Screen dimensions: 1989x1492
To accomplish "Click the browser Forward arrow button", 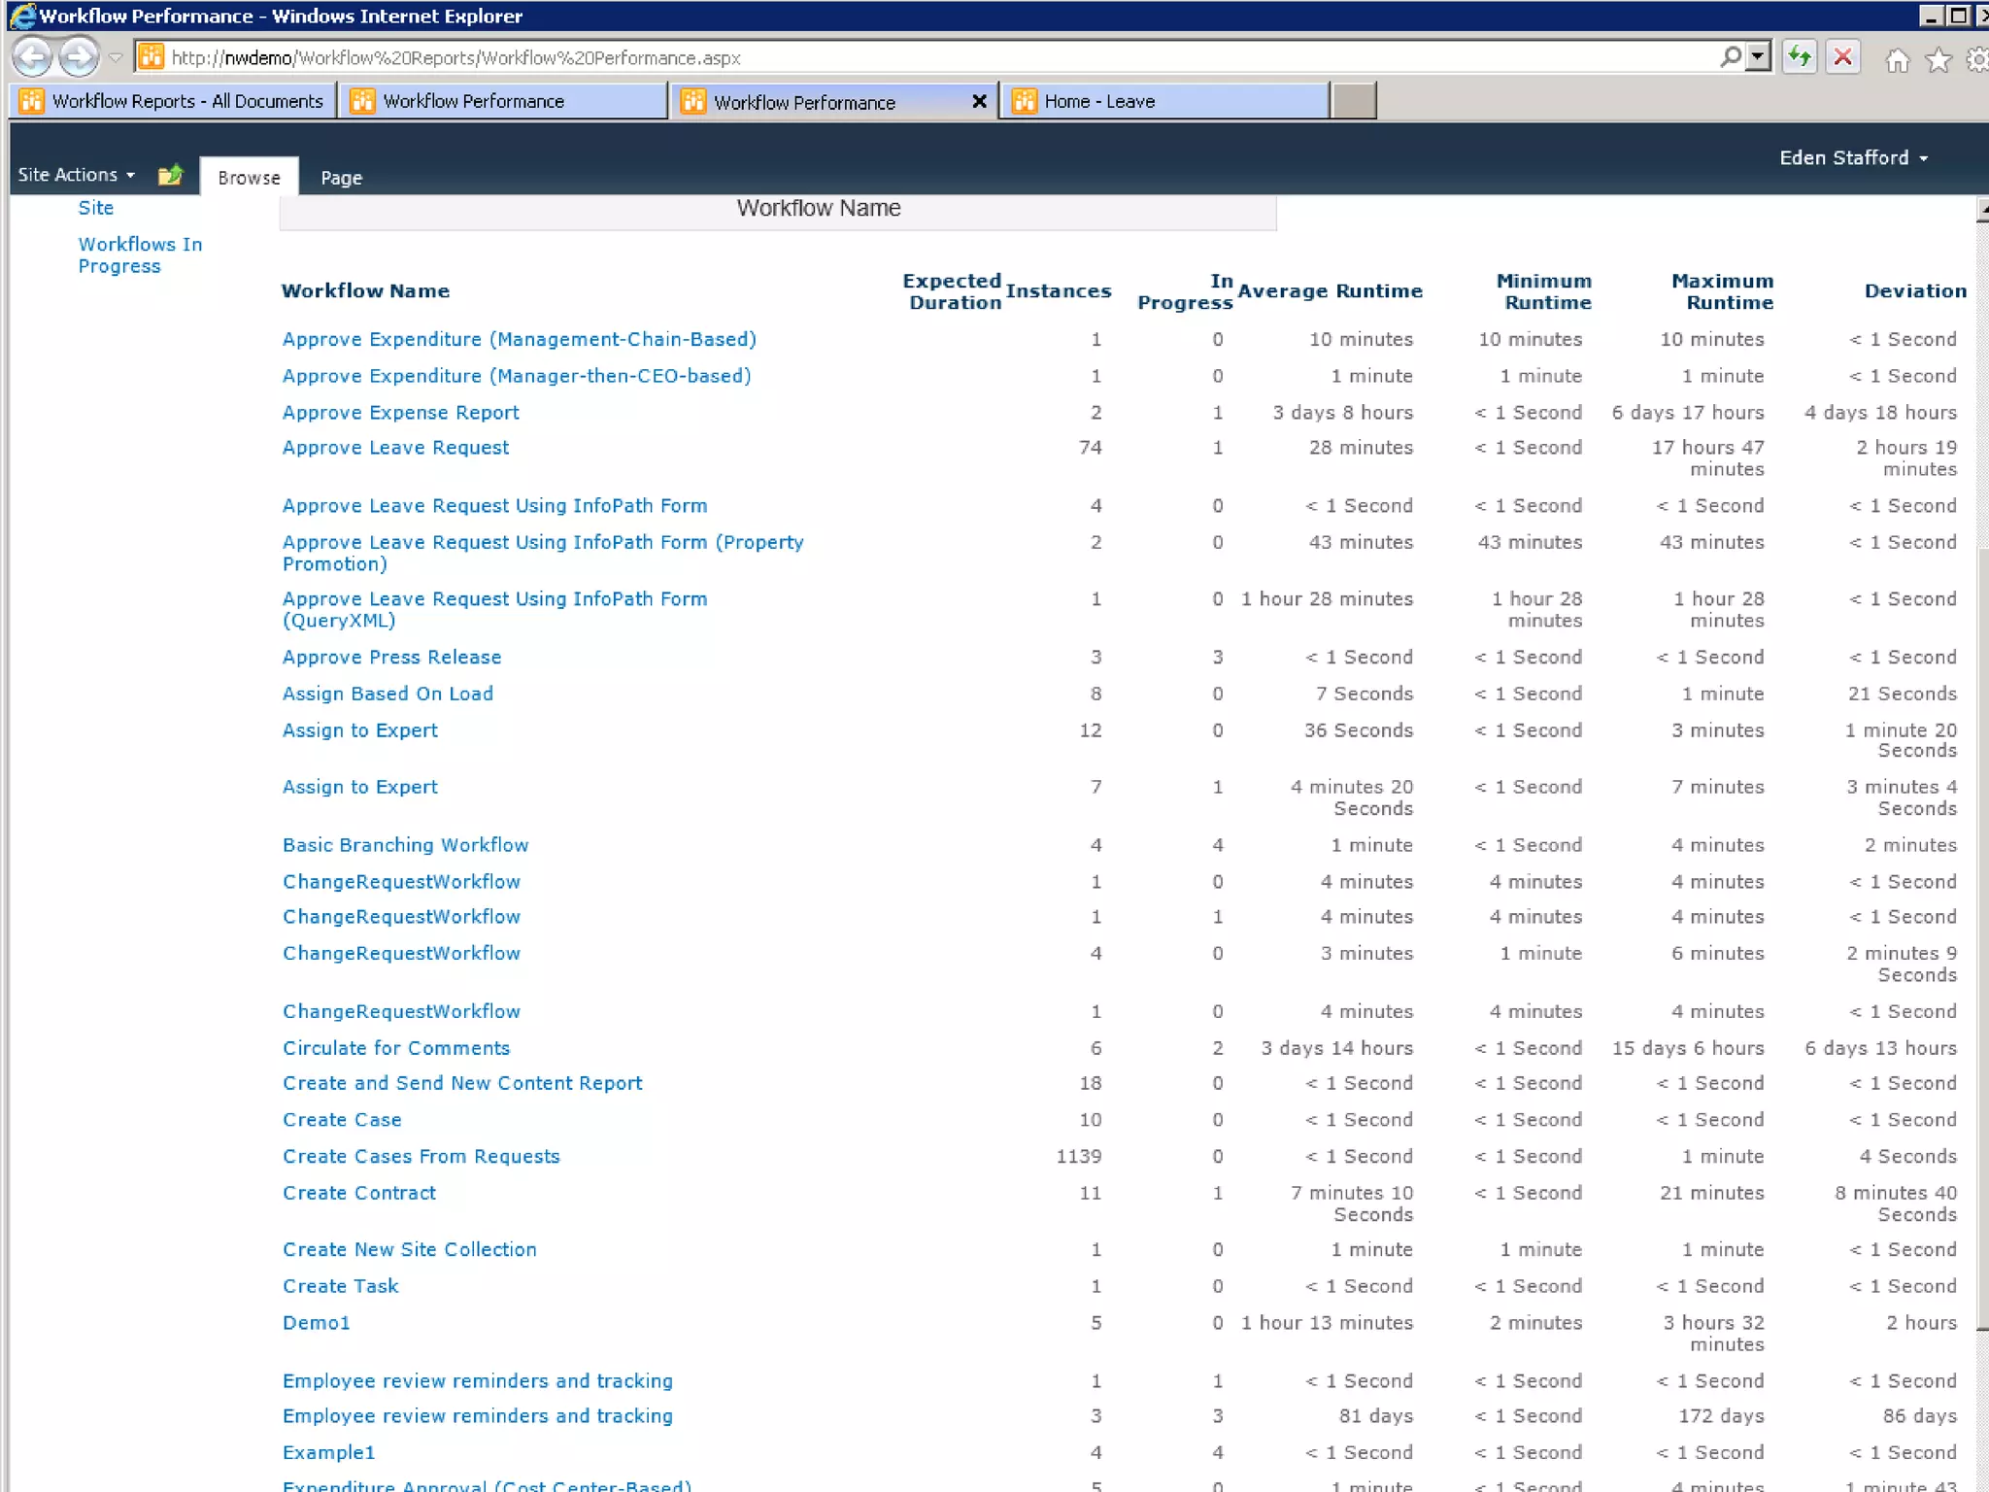I will (79, 57).
